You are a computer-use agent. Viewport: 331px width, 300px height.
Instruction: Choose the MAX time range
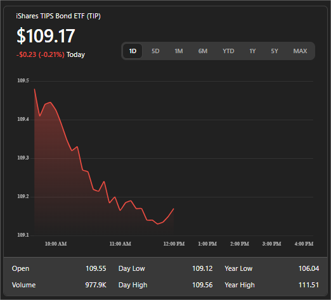point(300,51)
